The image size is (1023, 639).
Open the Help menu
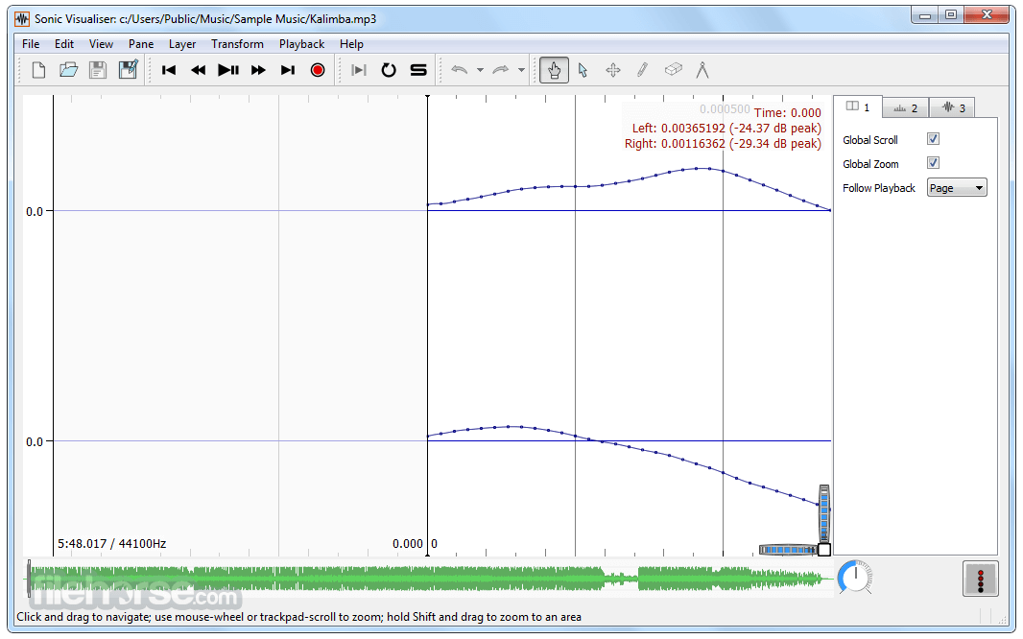pyautogui.click(x=351, y=44)
